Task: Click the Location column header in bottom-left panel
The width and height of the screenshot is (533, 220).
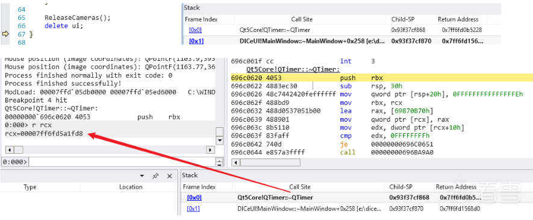Action: pos(131,187)
